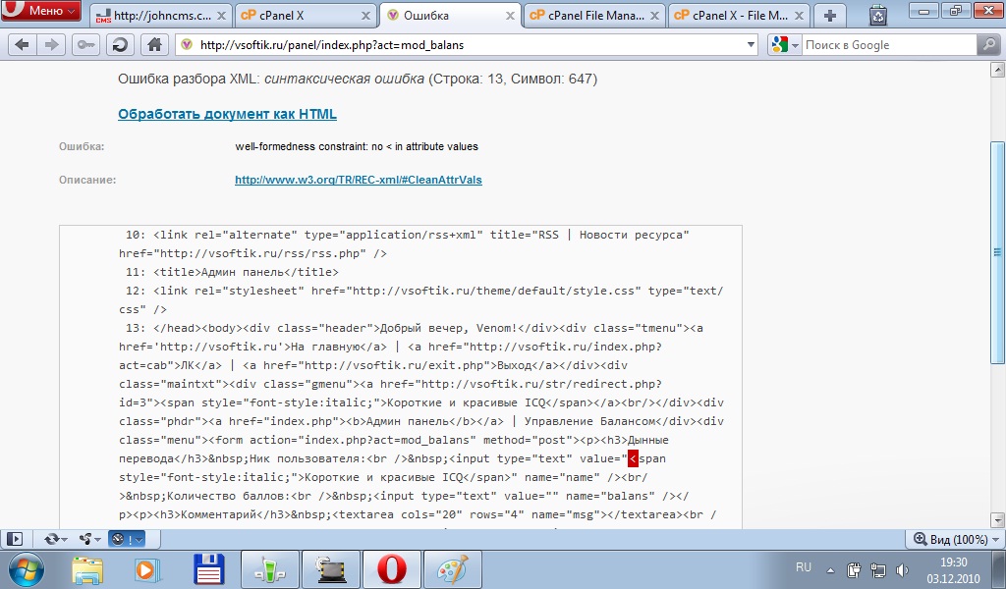Close the Ошибка tab
This screenshot has height=589, width=1006.
coord(510,16)
